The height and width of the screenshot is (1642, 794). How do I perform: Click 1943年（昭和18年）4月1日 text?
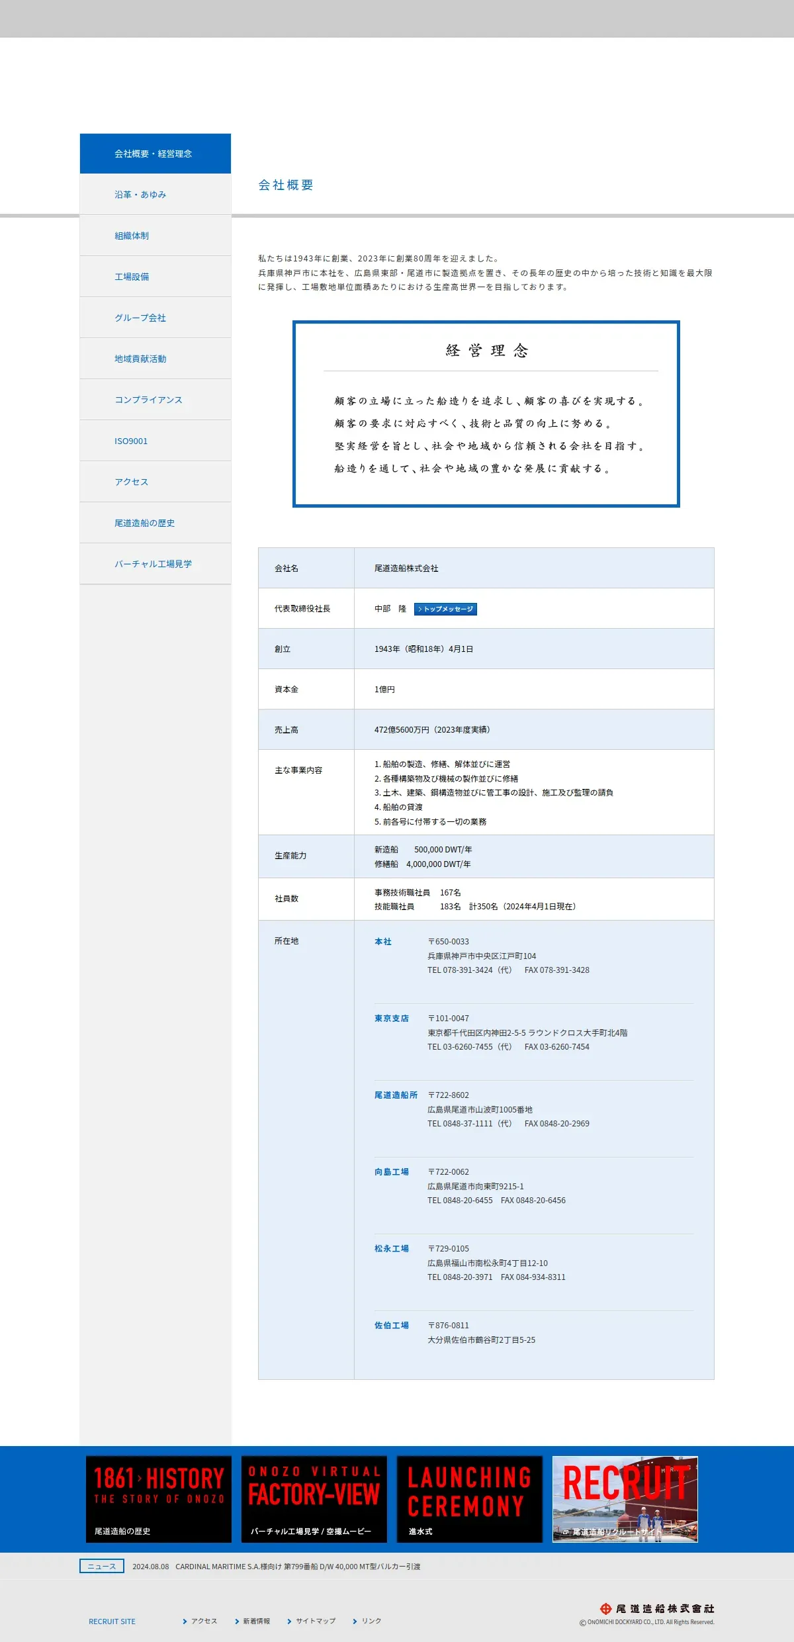[424, 649]
